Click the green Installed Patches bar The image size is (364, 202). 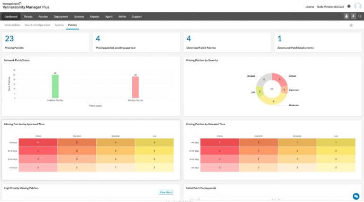click(x=55, y=86)
